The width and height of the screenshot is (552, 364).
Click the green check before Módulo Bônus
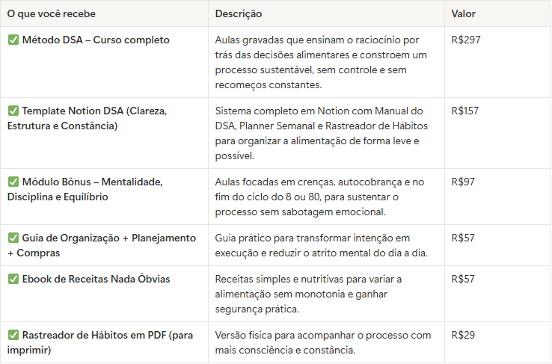13,182
